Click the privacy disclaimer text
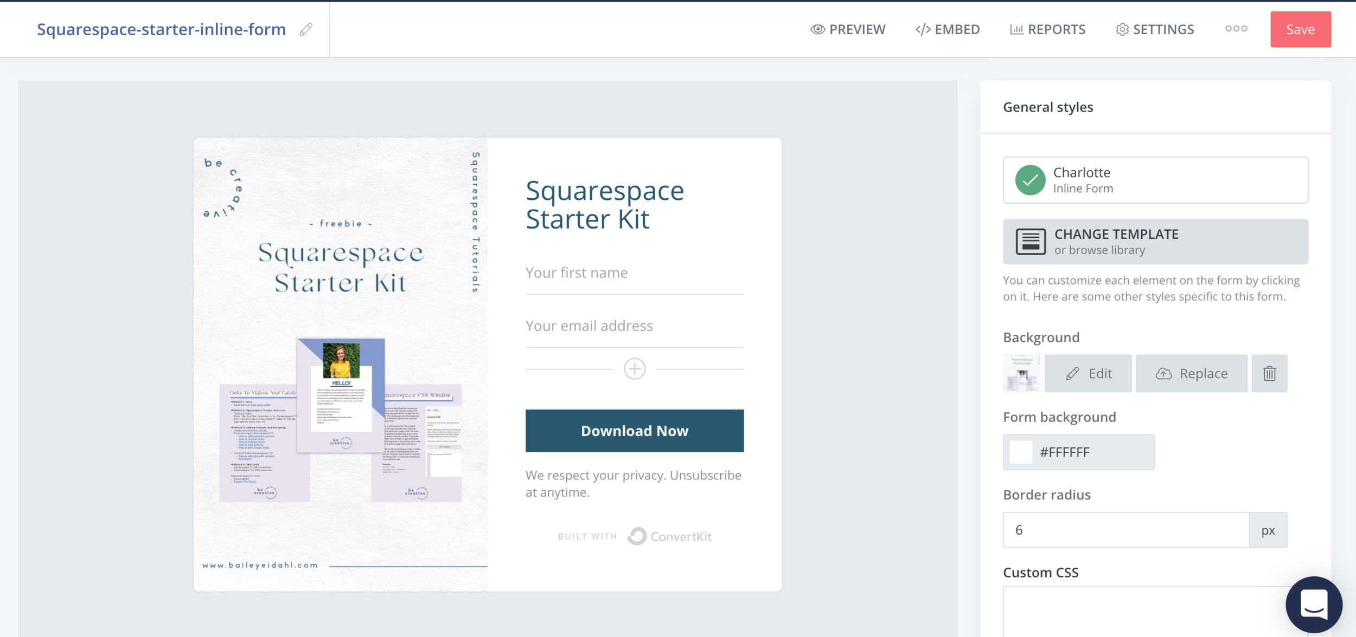 tap(634, 484)
